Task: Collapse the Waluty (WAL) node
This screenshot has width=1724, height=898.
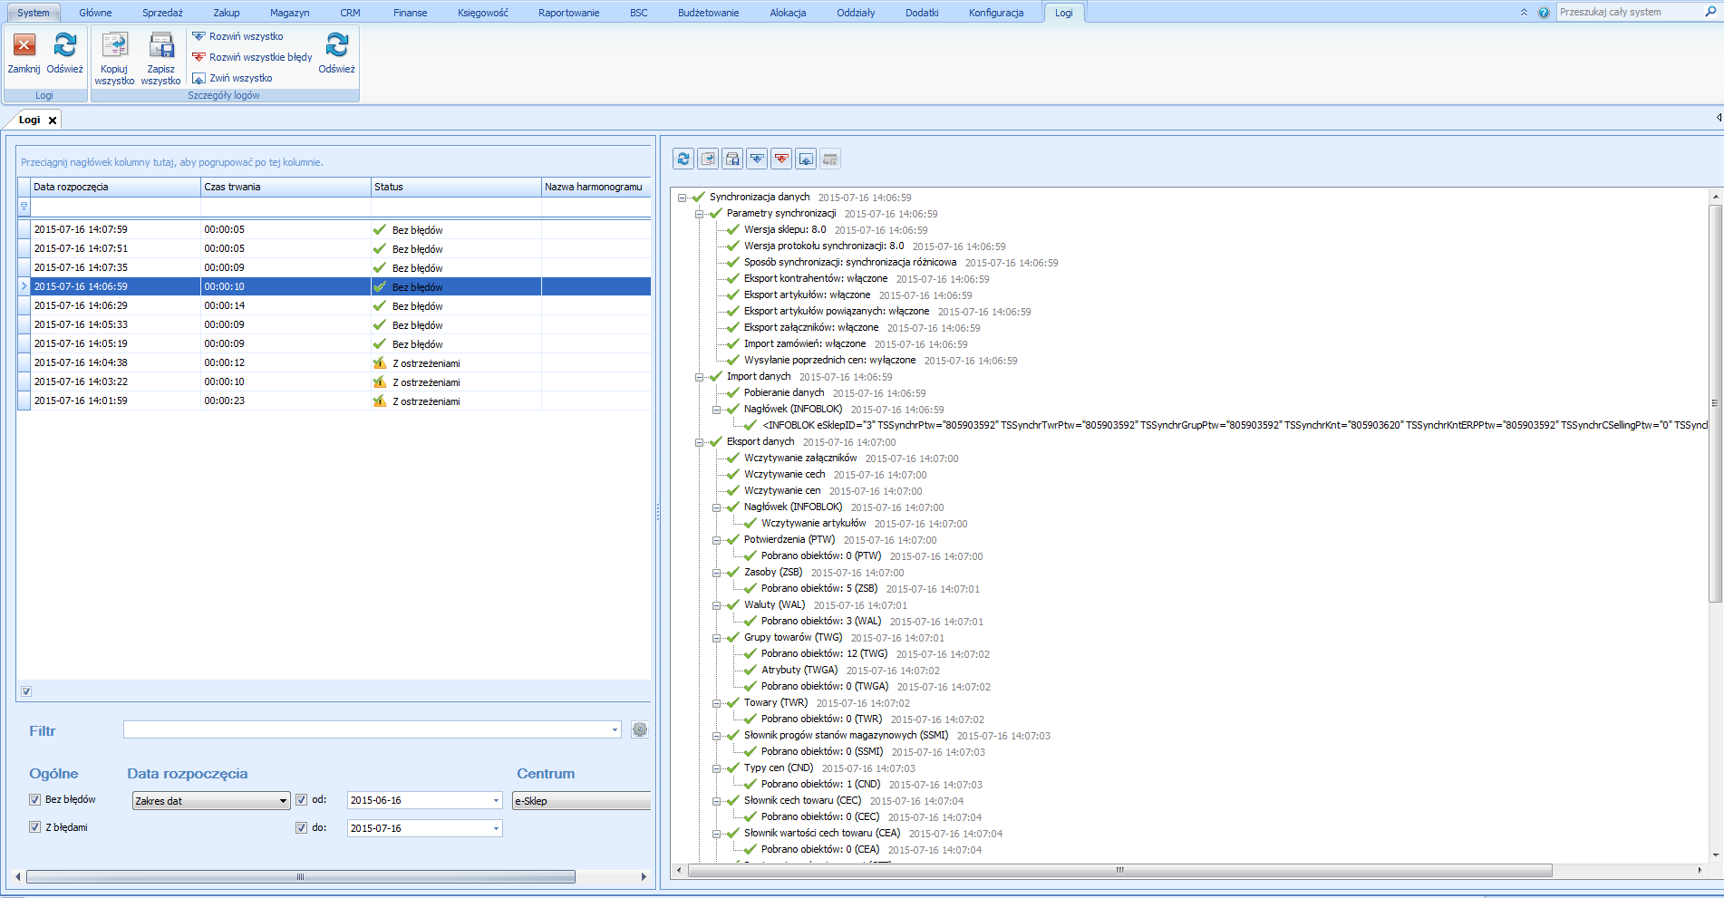Action: coord(717,605)
